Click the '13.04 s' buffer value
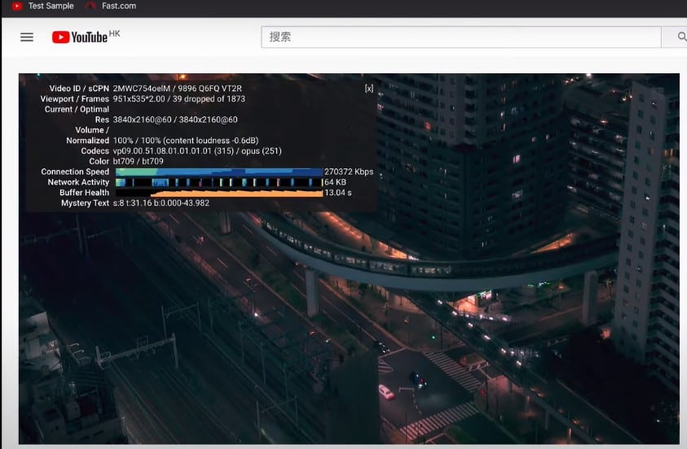 click(x=338, y=193)
